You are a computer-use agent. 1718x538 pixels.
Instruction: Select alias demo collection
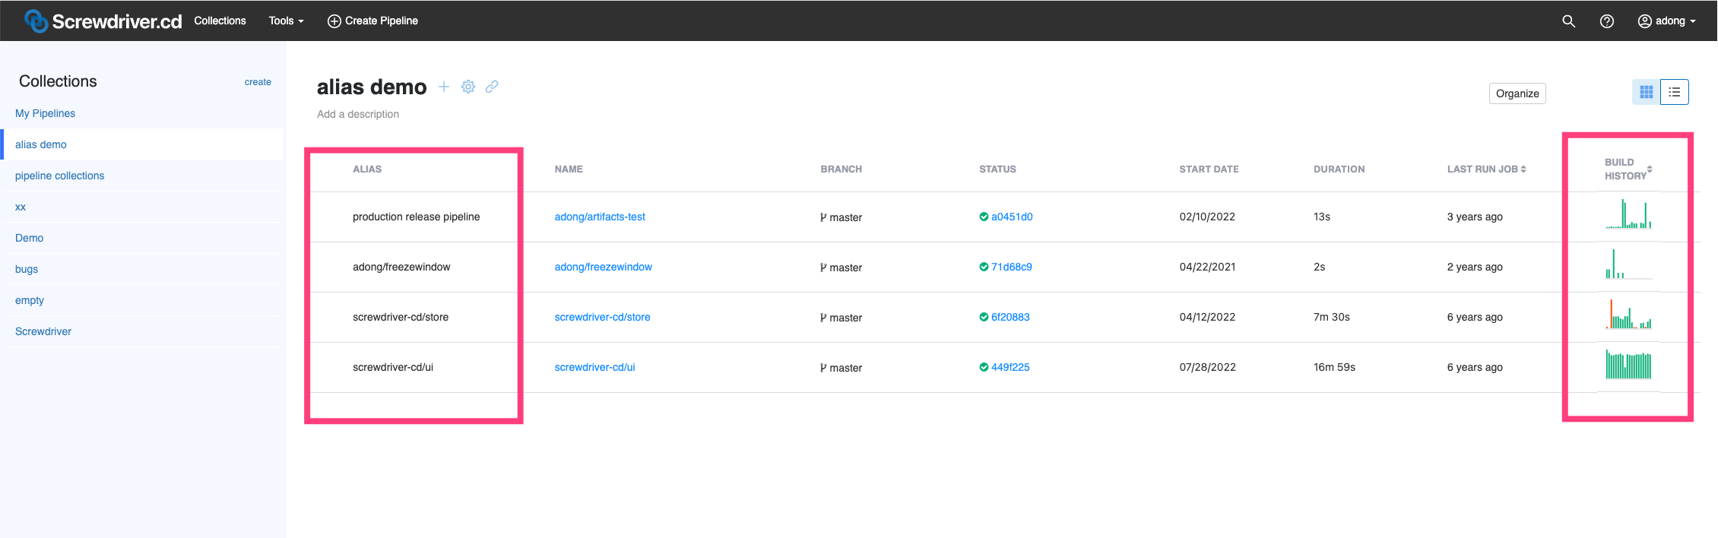coord(143,144)
